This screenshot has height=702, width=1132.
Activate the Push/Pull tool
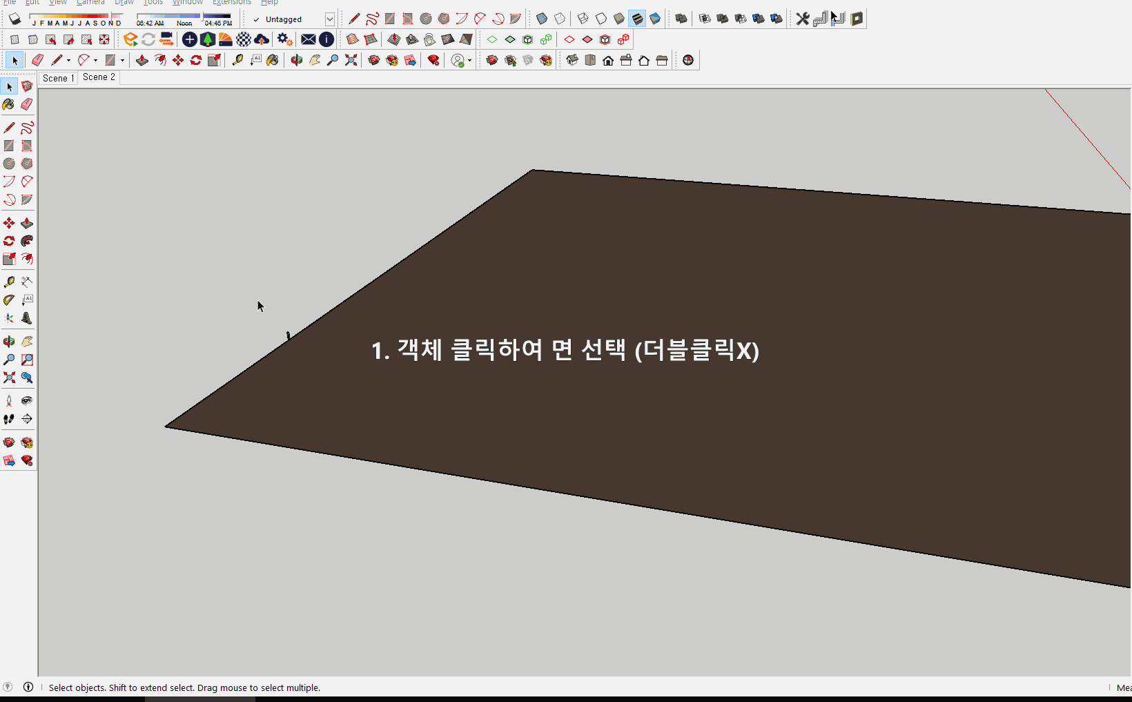tap(142, 60)
